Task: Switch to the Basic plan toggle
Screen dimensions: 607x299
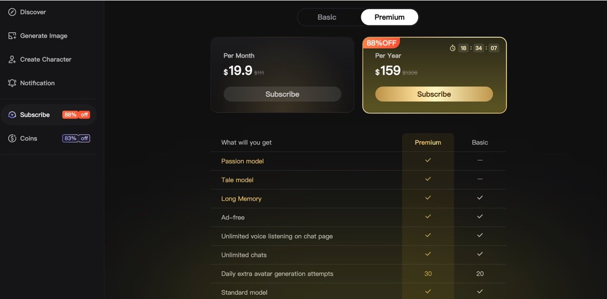Action: pyautogui.click(x=327, y=17)
